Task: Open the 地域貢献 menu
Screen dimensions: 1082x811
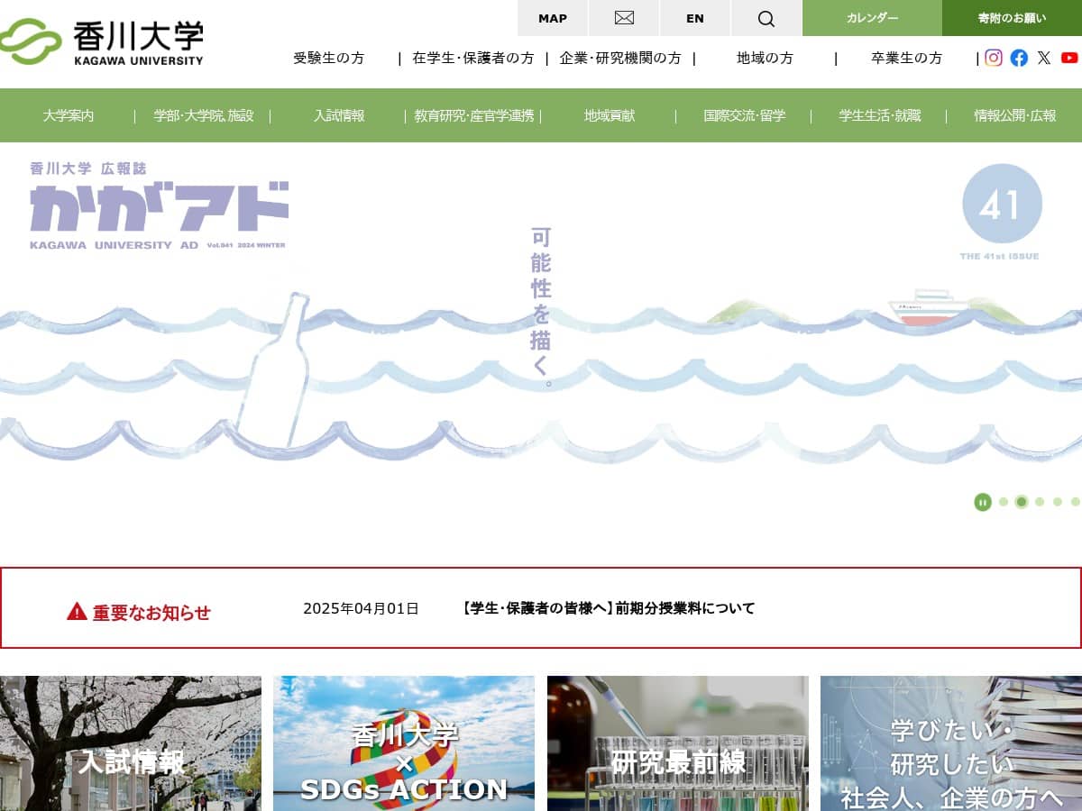Action: tap(610, 115)
